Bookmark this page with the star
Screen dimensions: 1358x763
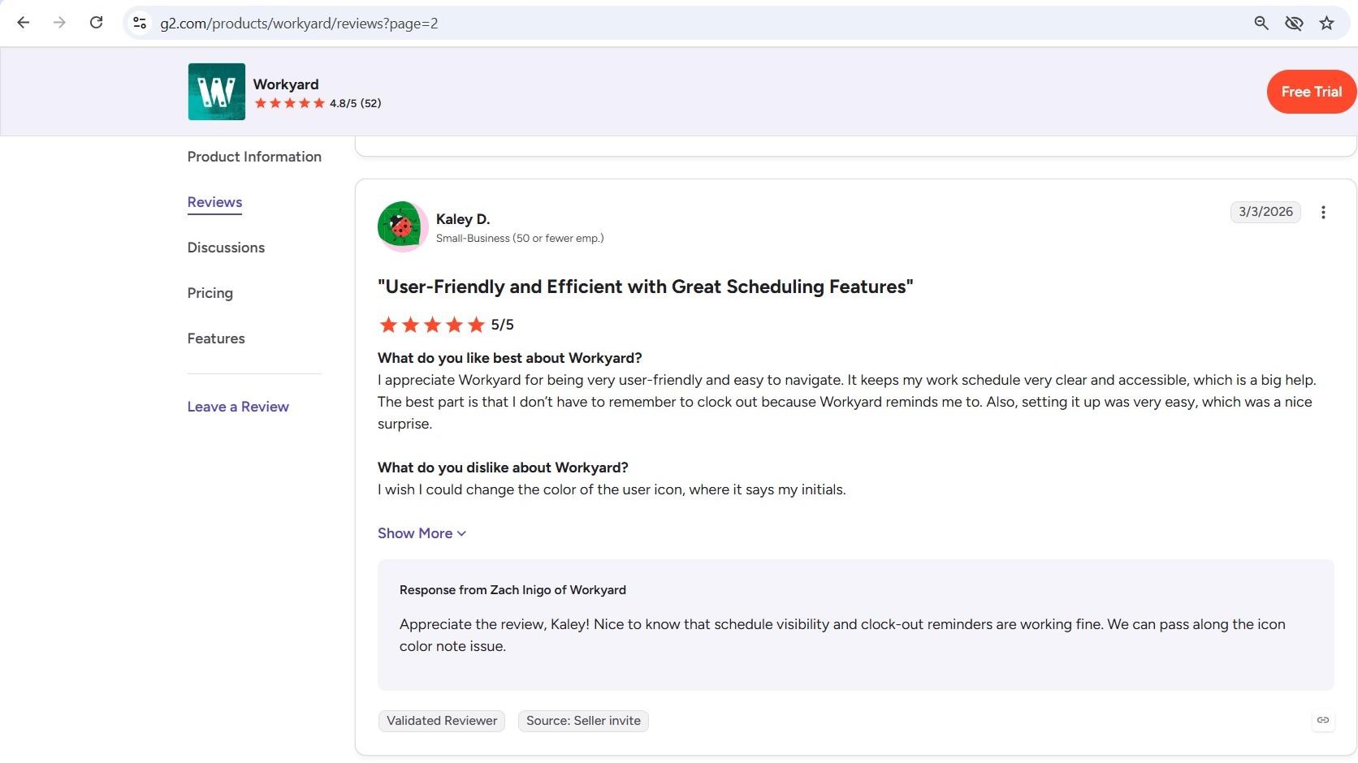pyautogui.click(x=1326, y=23)
